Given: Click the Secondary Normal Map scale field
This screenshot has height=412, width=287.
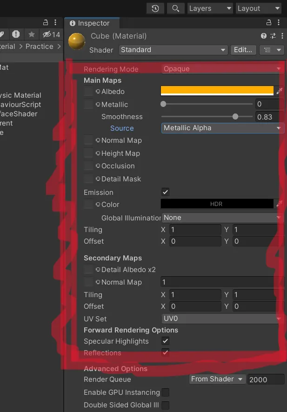Looking at the screenshot, I should point(222,282).
